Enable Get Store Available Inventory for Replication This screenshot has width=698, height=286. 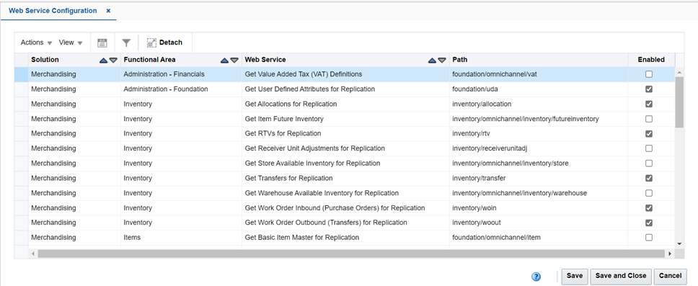pyautogui.click(x=649, y=164)
